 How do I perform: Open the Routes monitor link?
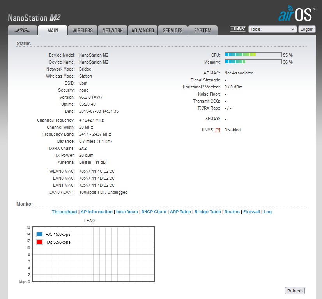232,212
